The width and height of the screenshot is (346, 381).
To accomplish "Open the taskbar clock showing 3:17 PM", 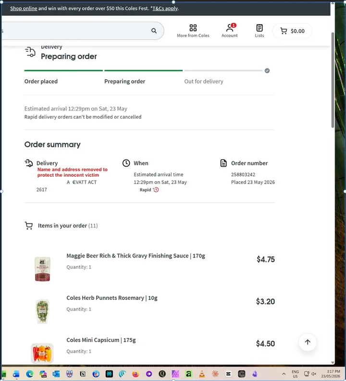I will click(331, 374).
